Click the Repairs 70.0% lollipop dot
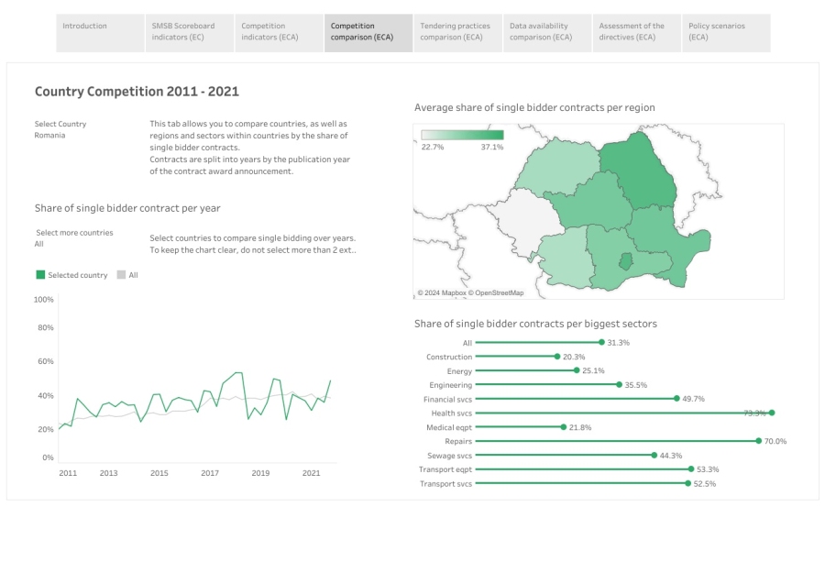This screenshot has height=562, width=825. click(759, 441)
